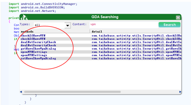Click the methods column header

pyautogui.click(x=55, y=32)
